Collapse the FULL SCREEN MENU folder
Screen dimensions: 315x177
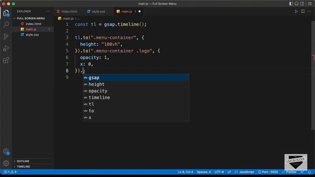pos(31,18)
